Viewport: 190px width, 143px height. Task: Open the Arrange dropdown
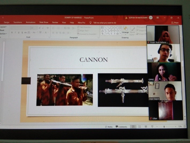126,31
